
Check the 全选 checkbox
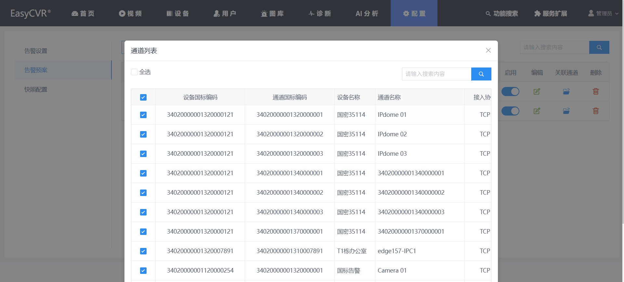click(134, 72)
